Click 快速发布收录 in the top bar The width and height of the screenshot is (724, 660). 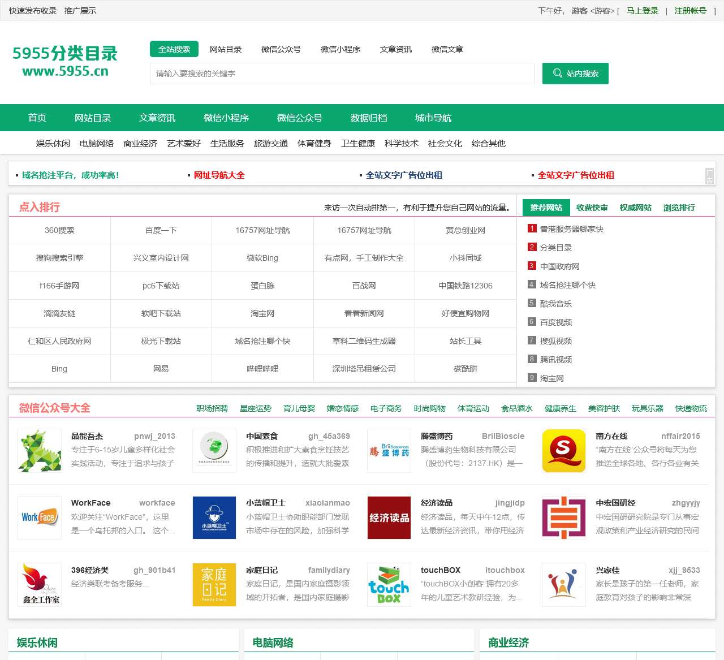[x=33, y=11]
